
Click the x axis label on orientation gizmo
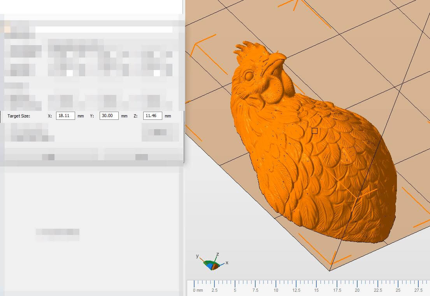(227, 263)
